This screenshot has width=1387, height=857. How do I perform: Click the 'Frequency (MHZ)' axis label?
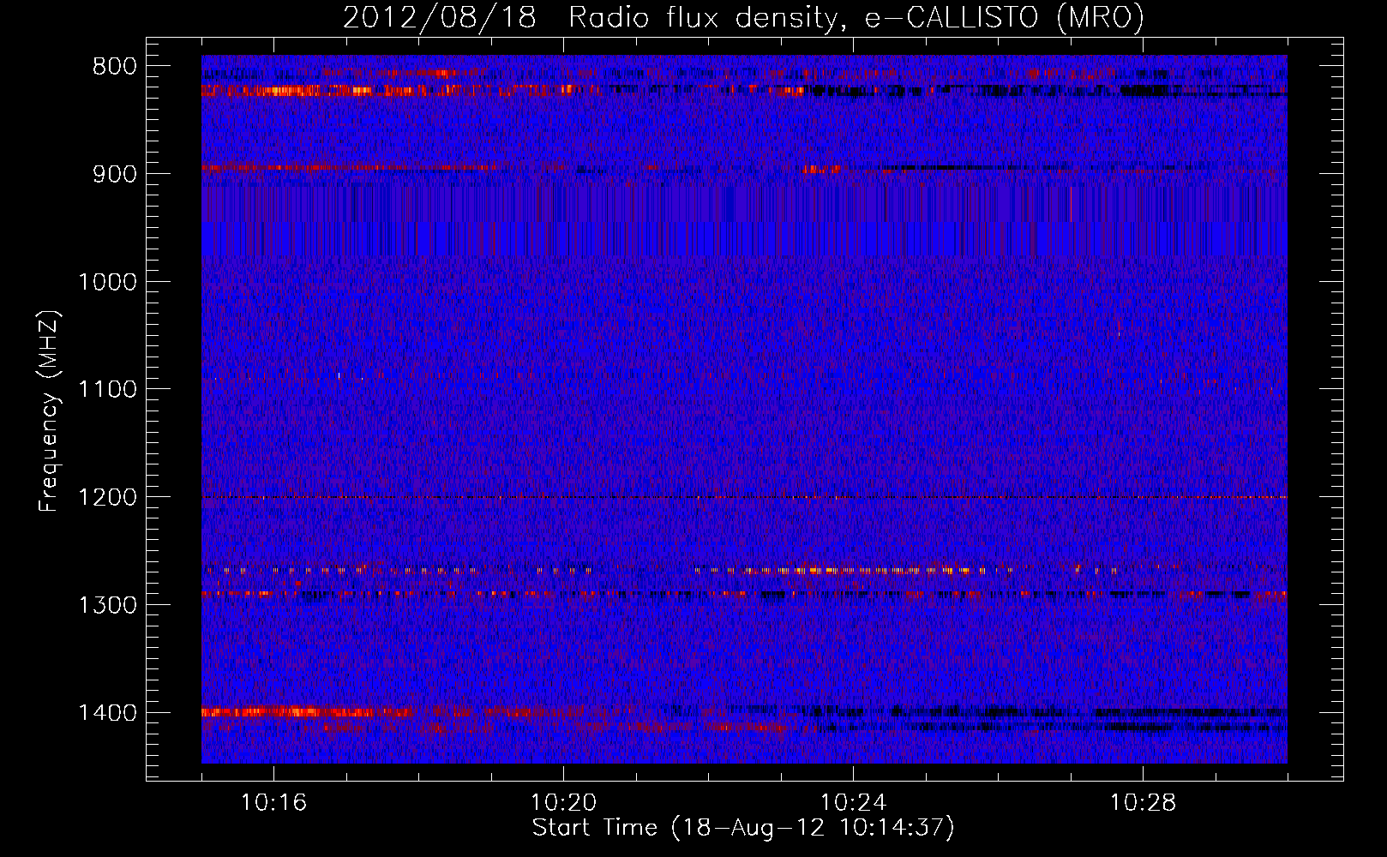click(x=49, y=411)
